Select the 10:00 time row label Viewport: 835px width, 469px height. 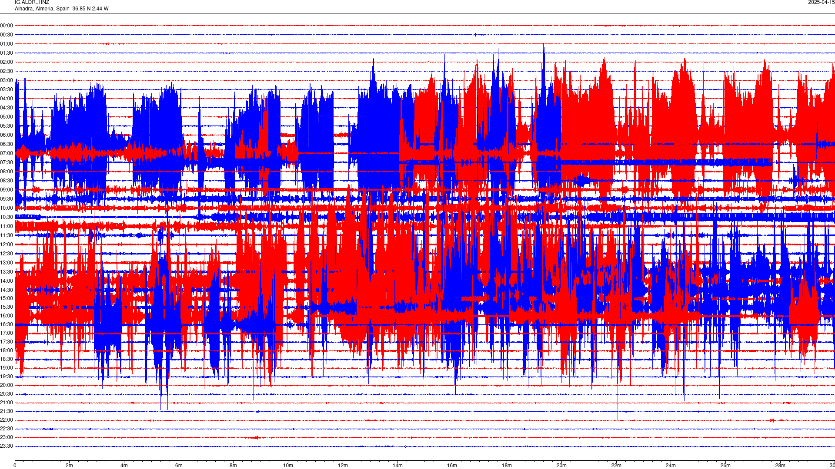point(7,208)
